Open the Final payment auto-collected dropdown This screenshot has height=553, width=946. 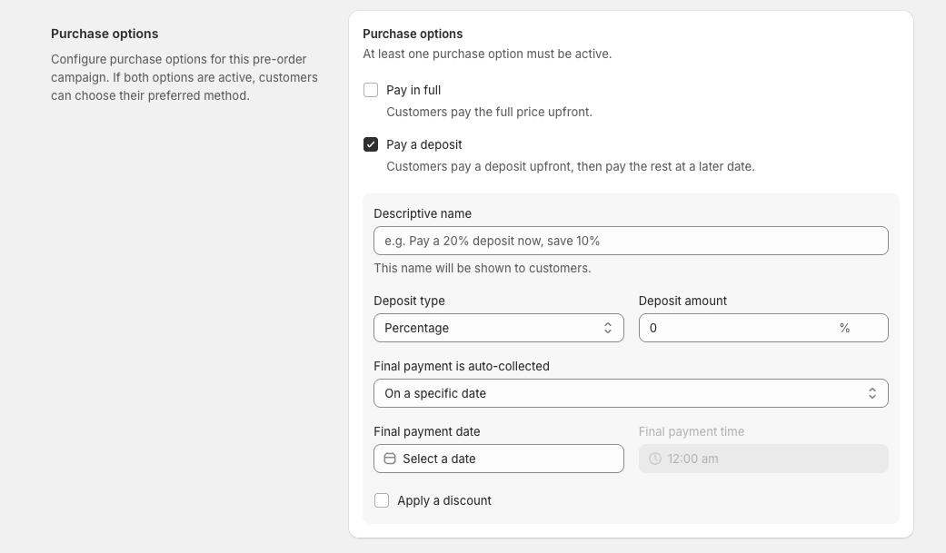(x=631, y=392)
